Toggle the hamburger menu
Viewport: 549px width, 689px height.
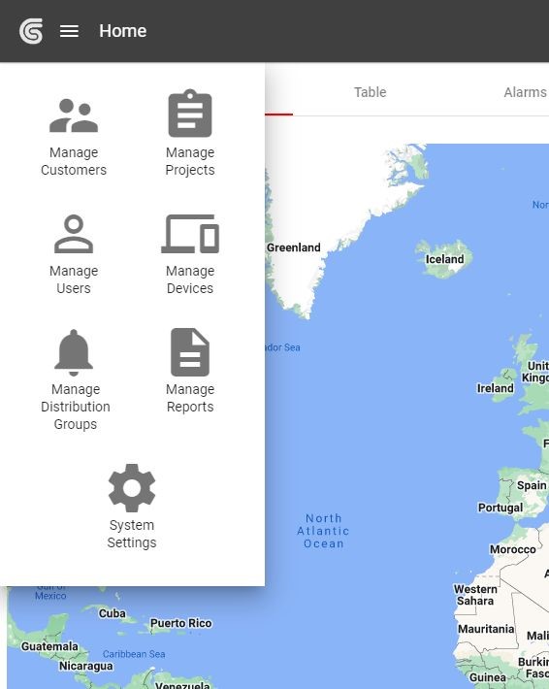[x=69, y=31]
